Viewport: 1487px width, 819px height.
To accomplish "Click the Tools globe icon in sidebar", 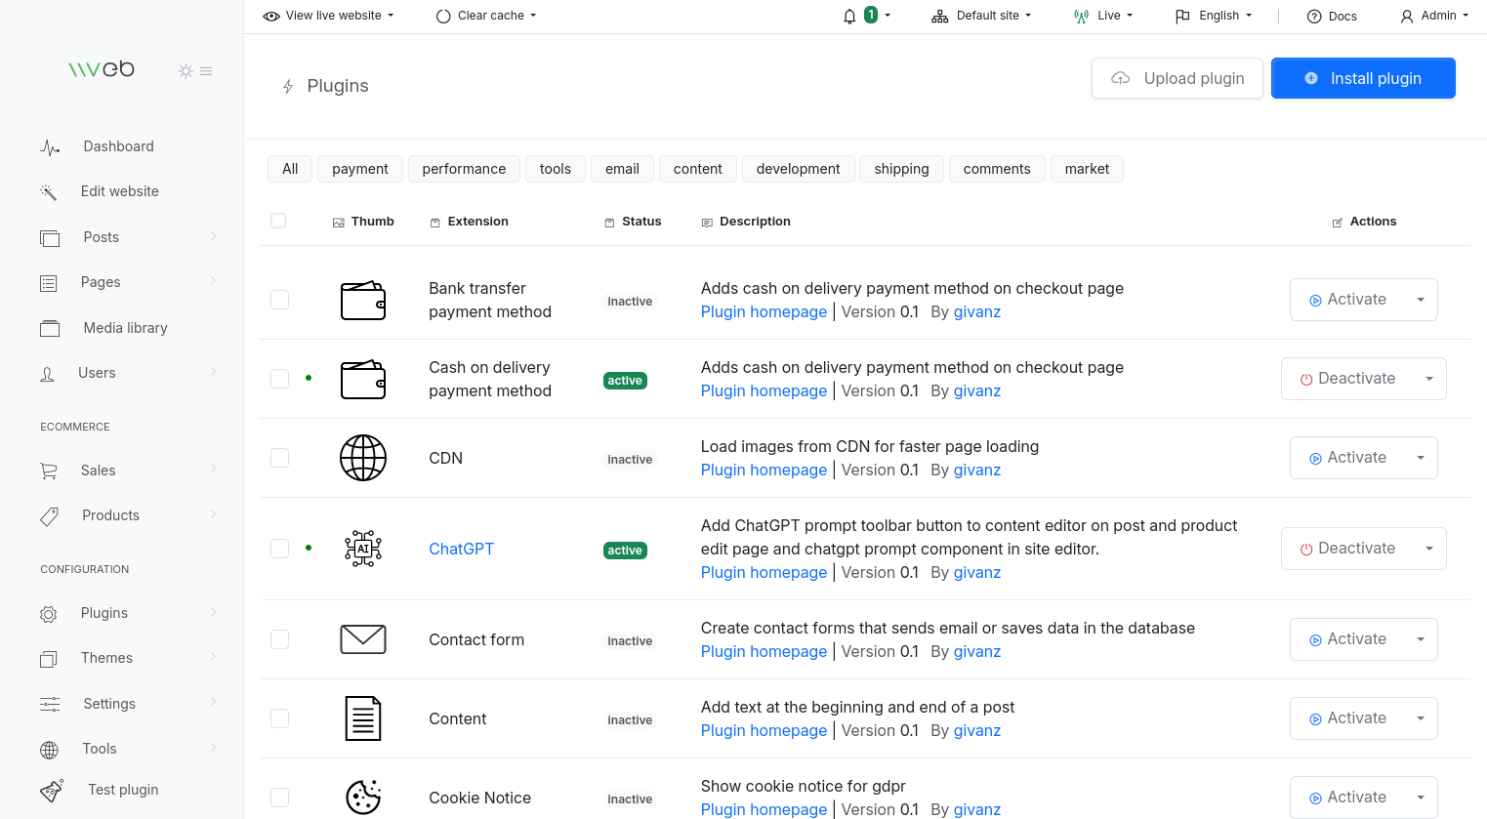I will (49, 750).
